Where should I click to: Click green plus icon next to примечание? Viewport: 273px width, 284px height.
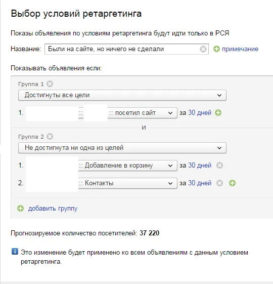click(216, 49)
